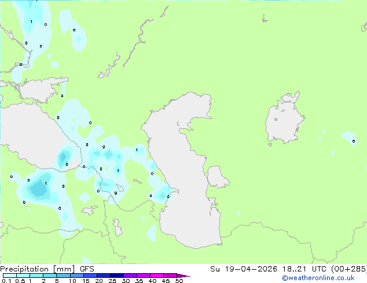Image resolution: width=367 pixels, height=283 pixels.
Task: Click the '50' legend scale number
Action: tap(179, 281)
